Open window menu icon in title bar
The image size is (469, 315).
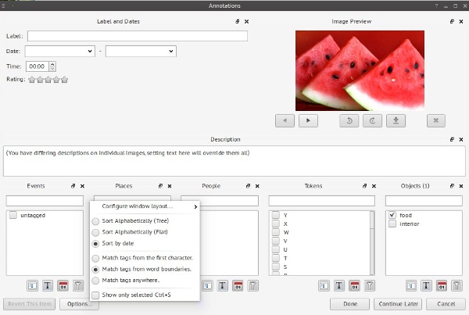[4, 5]
